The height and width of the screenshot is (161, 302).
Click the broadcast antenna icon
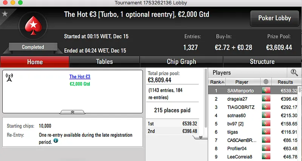coord(9,77)
